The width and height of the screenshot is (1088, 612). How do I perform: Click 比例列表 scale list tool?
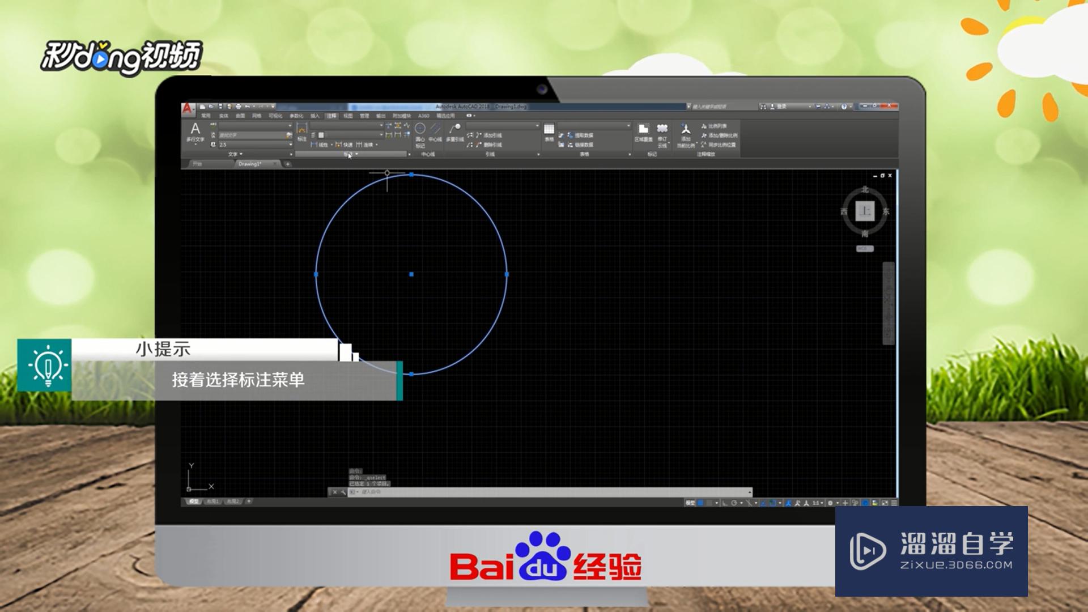click(x=713, y=126)
